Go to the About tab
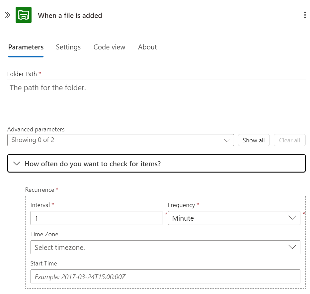This screenshot has width=310, height=294. coord(147,47)
